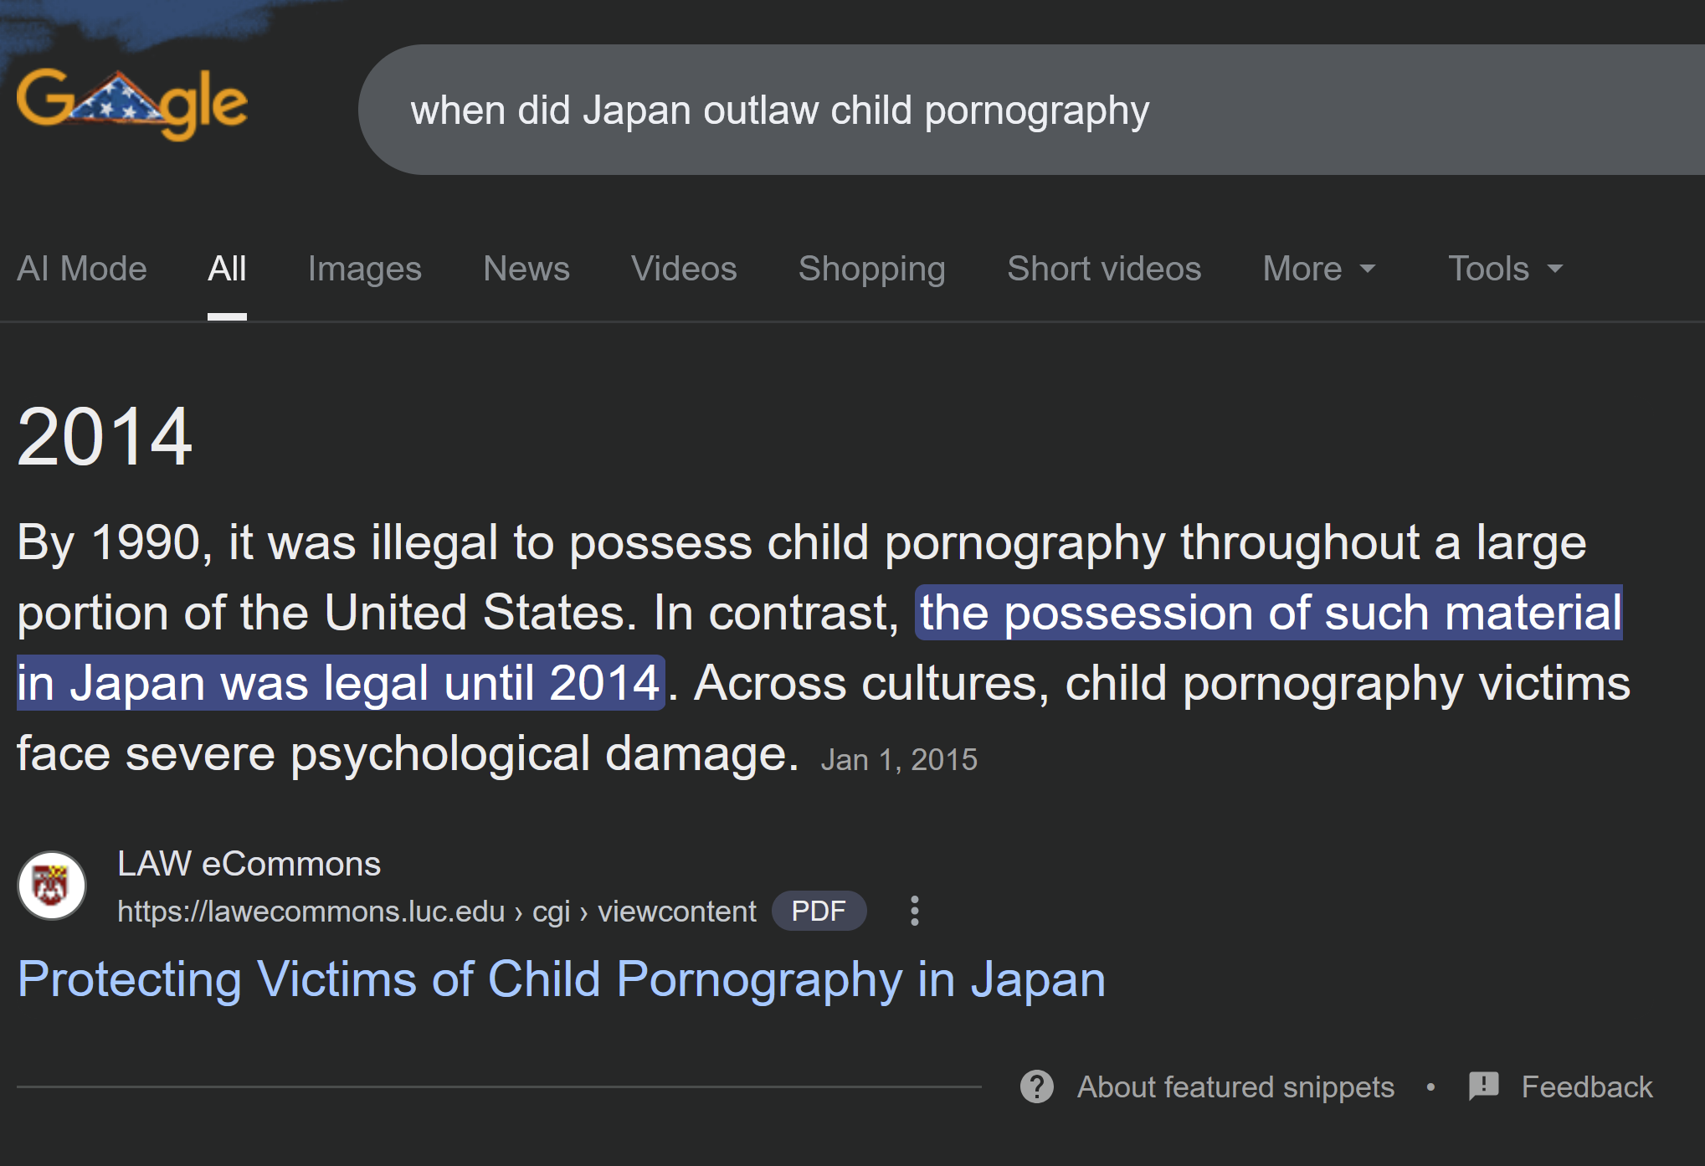Open the three-dot result options menu
Image resolution: width=1705 pixels, height=1166 pixels.
(x=914, y=911)
